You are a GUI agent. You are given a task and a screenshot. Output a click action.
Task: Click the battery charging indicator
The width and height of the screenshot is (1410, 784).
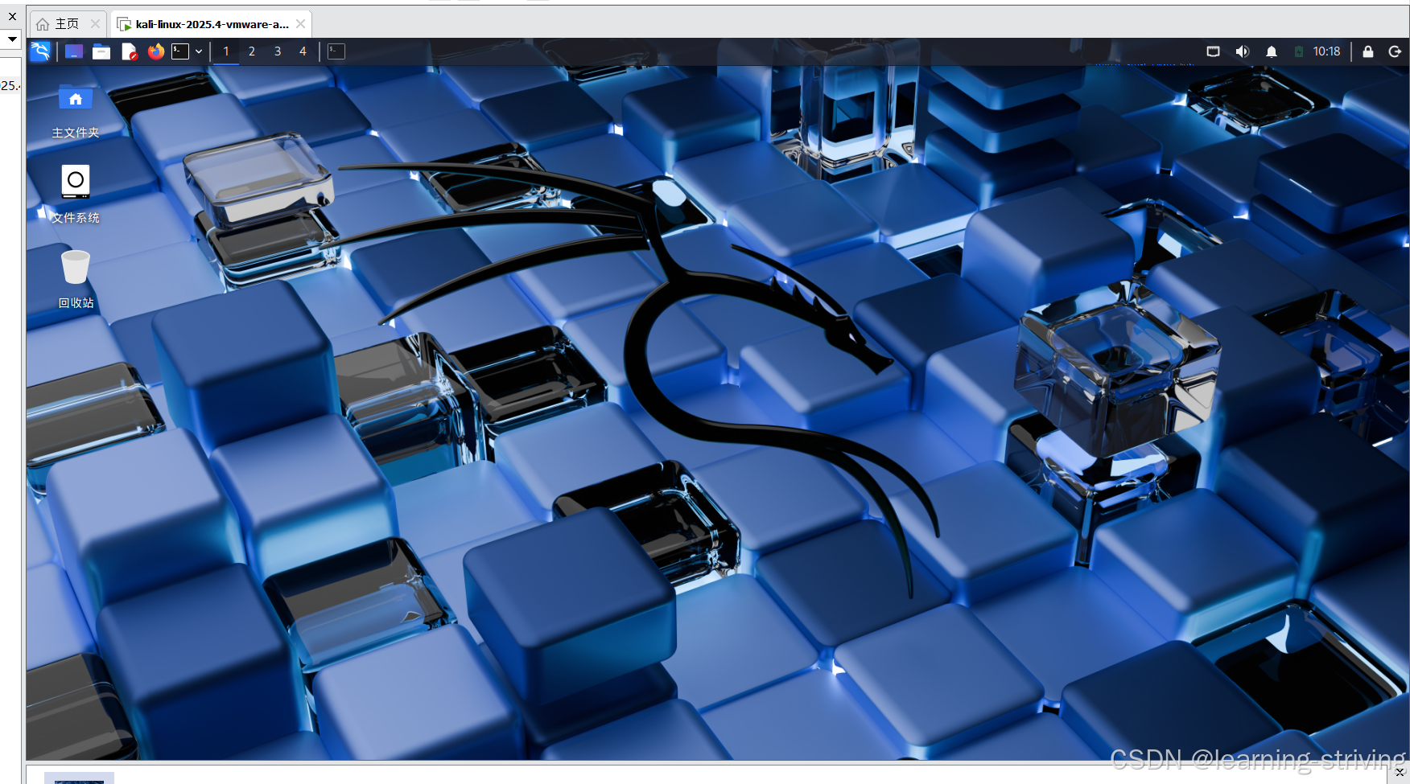(1299, 51)
